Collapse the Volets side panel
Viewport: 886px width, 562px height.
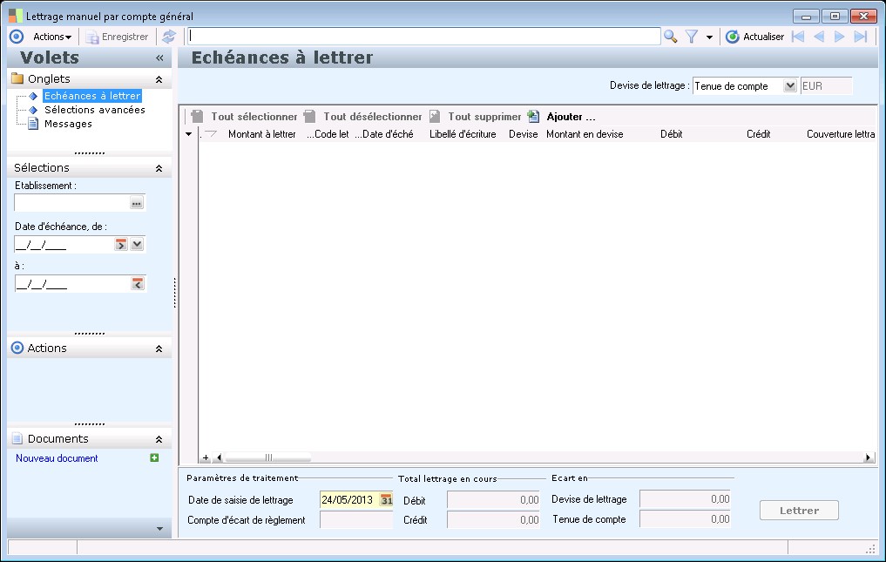tap(159, 58)
